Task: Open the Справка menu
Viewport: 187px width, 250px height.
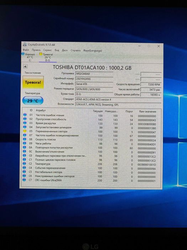Action: [x=76, y=50]
